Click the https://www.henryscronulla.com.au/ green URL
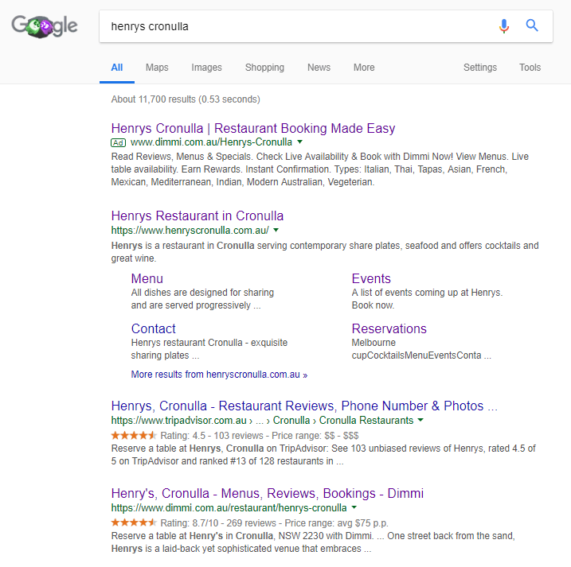Image resolution: width=571 pixels, height=567 pixels. tap(190, 230)
